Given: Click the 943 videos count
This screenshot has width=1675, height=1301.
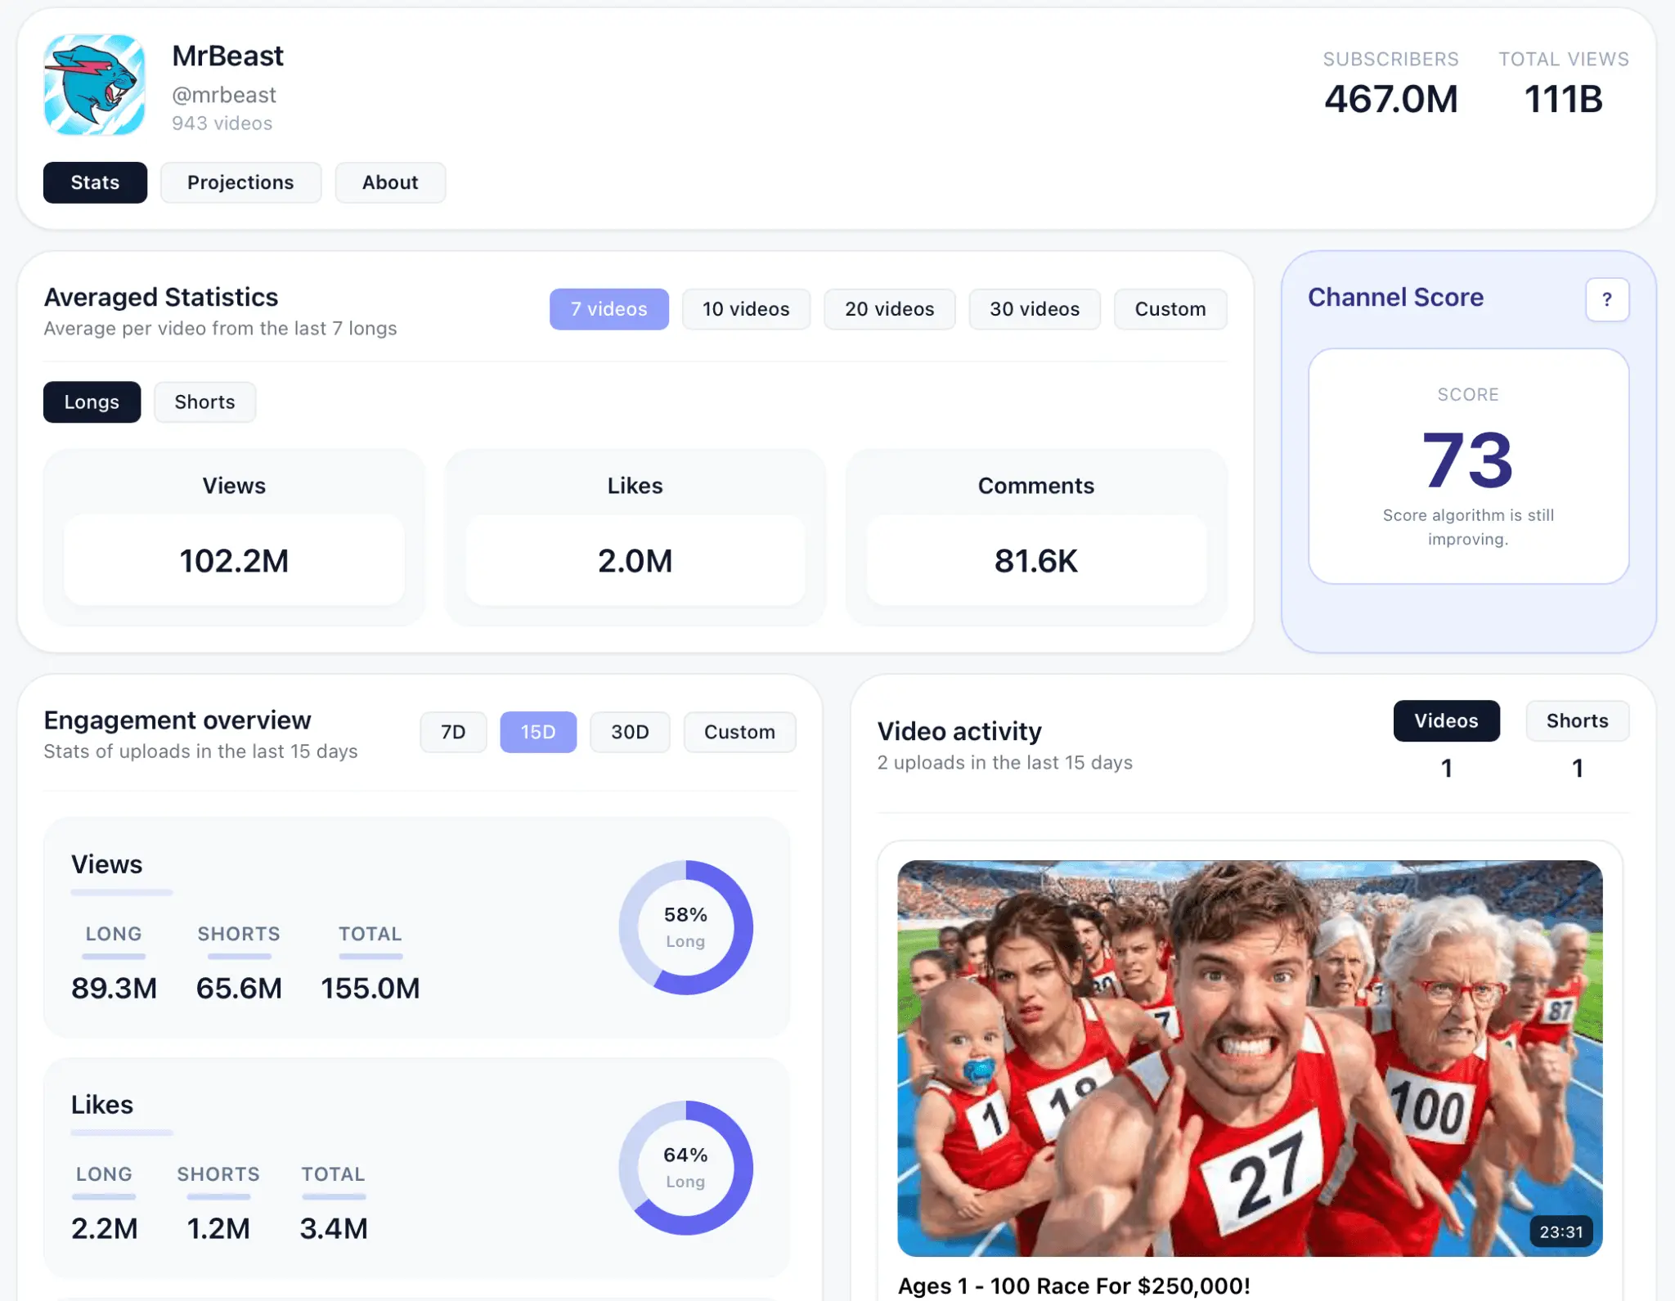Looking at the screenshot, I should [x=222, y=123].
